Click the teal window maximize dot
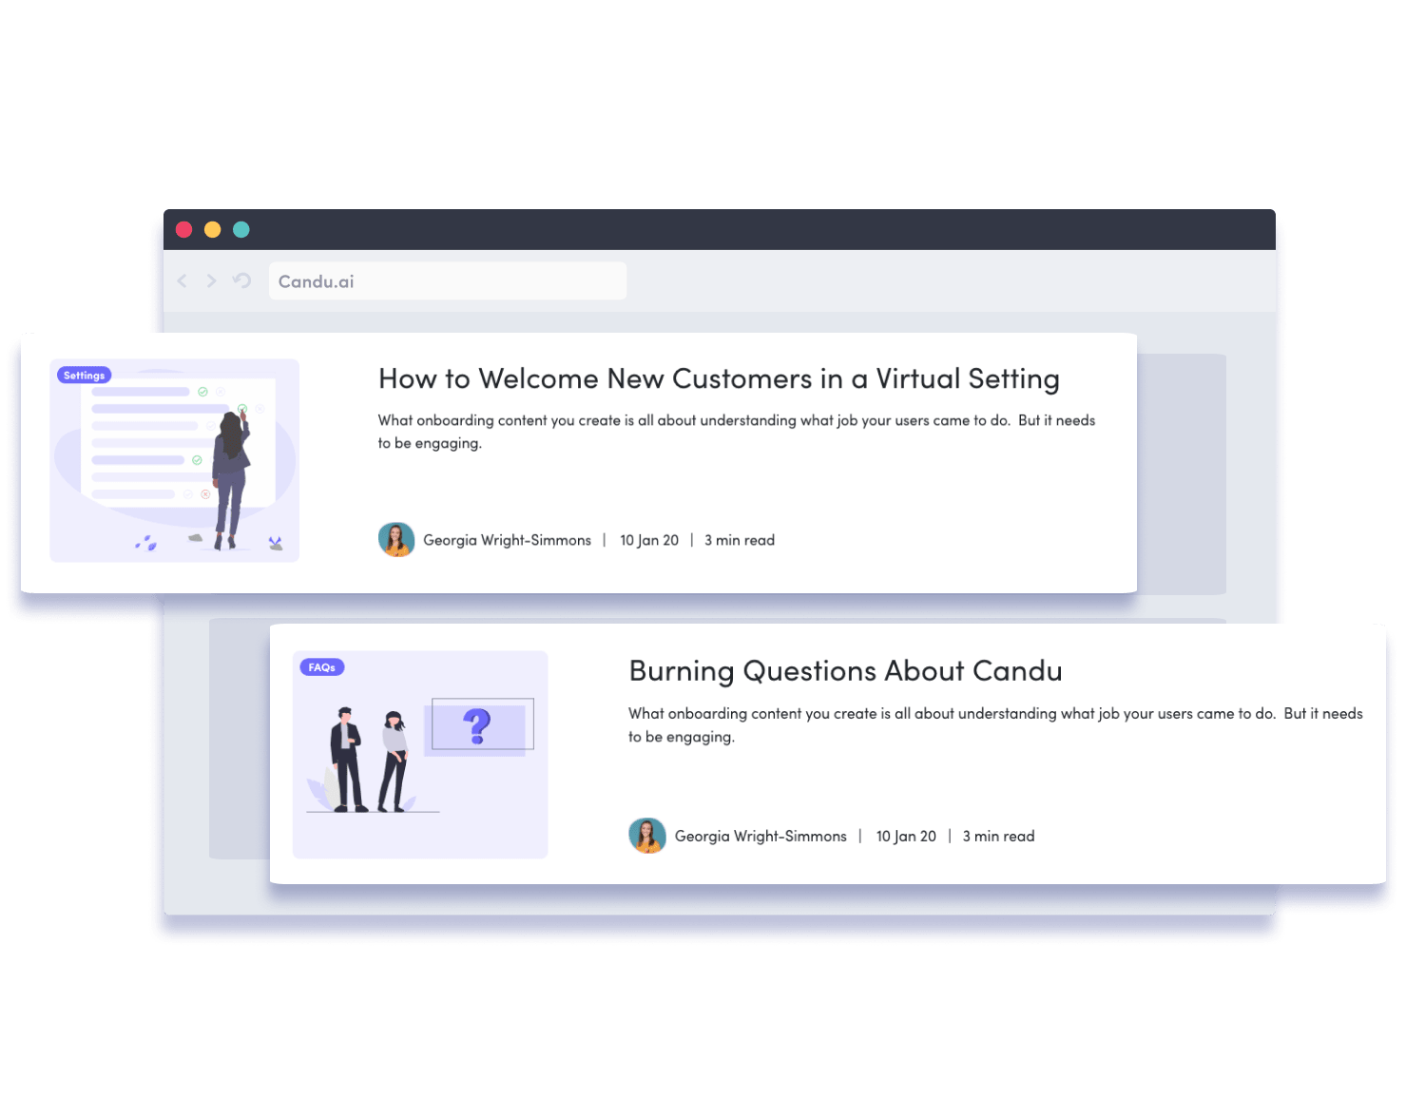Viewport: 1406px width, 1099px height. coord(241,229)
